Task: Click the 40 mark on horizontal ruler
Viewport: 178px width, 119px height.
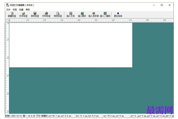Action: (79, 20)
